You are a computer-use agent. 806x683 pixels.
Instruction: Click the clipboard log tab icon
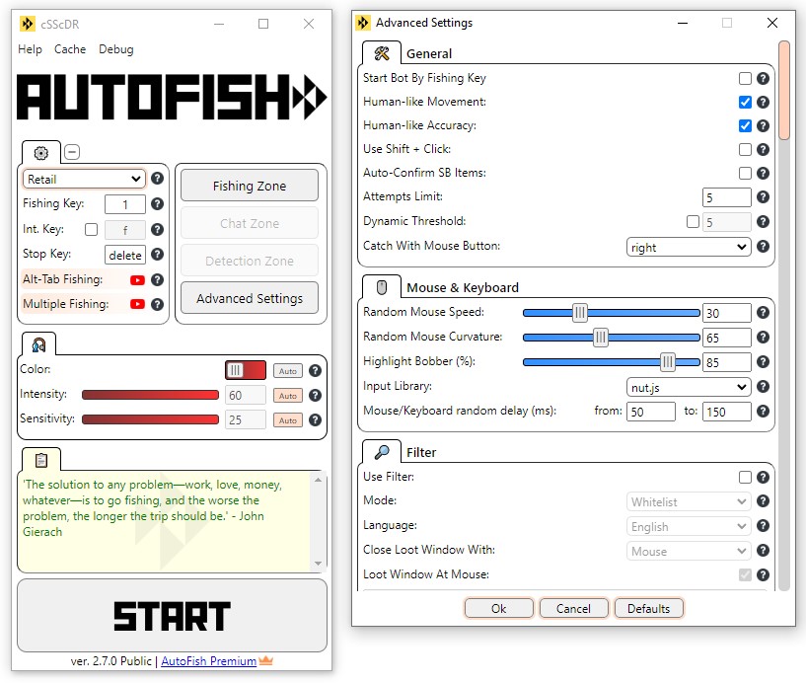click(x=41, y=460)
